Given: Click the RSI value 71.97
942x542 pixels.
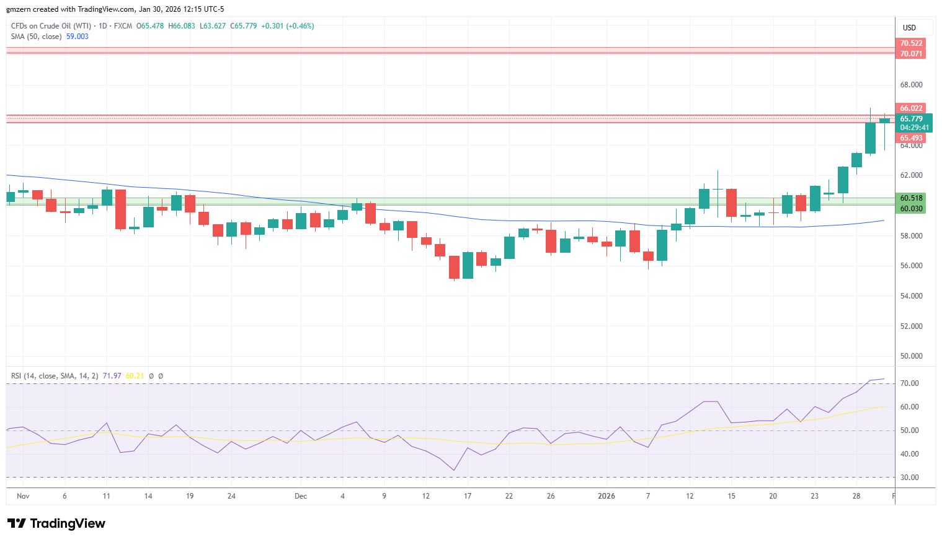Looking at the screenshot, I should click(x=112, y=376).
